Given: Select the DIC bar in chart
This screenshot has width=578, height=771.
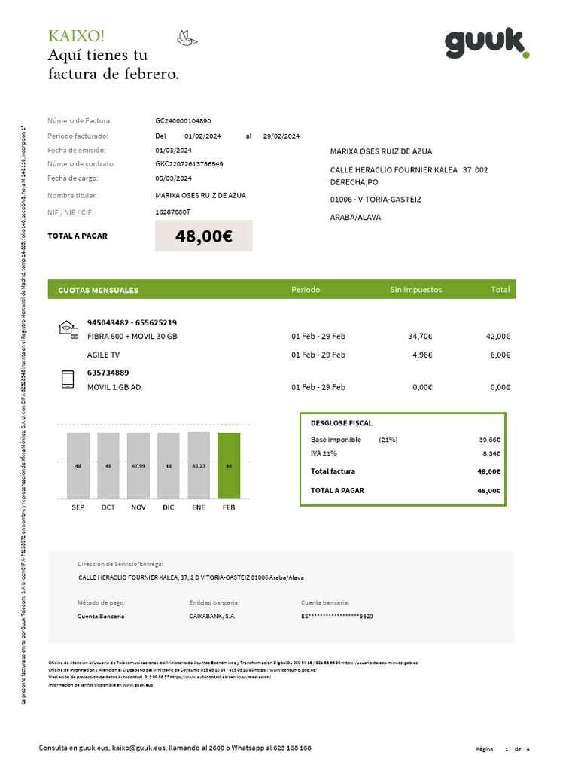Looking at the screenshot, I should click(168, 465).
